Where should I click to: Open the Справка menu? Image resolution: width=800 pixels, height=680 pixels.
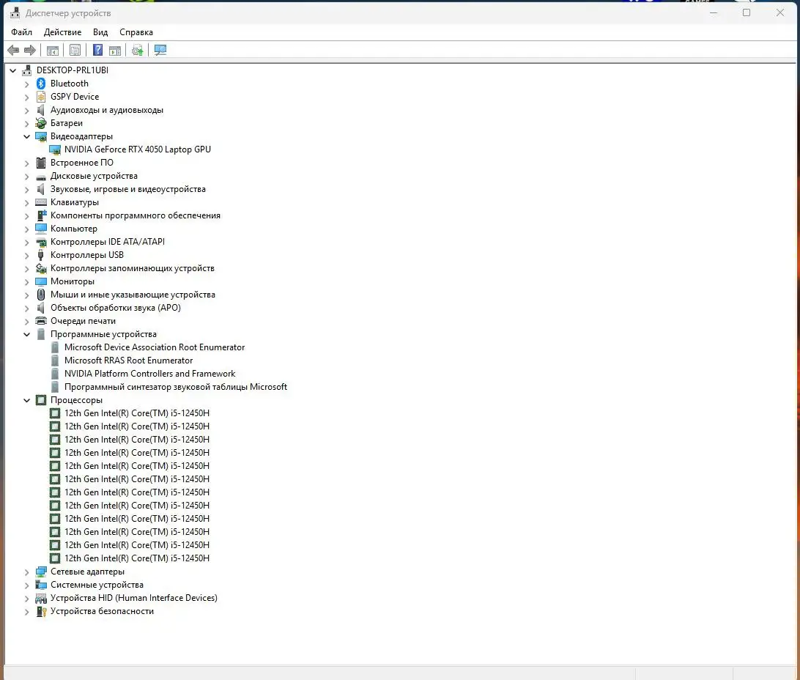(136, 32)
